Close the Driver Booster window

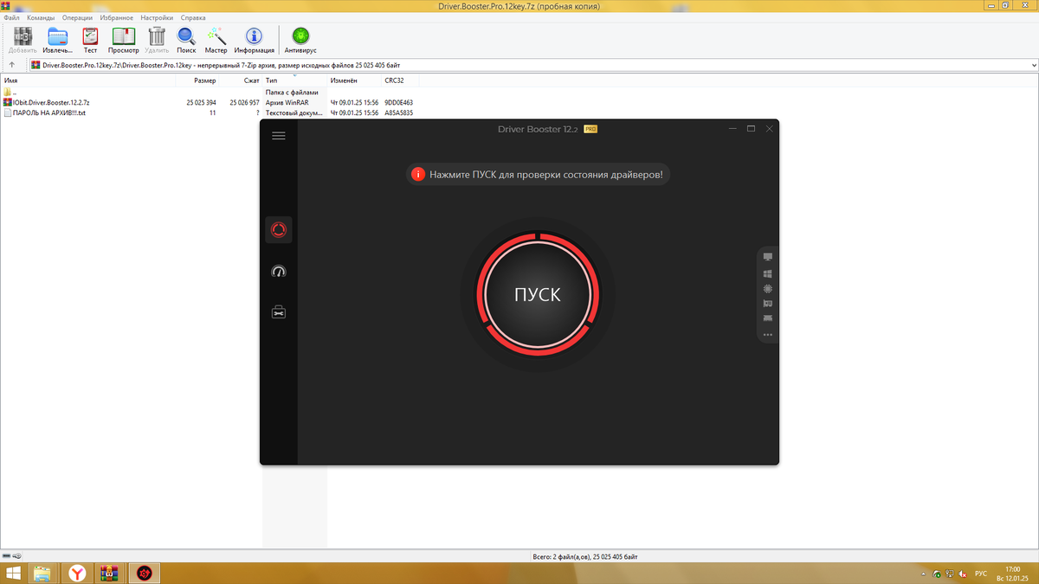tap(770, 129)
